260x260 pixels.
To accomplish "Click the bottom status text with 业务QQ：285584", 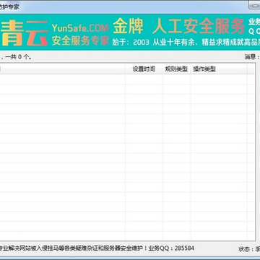I will [97, 248].
